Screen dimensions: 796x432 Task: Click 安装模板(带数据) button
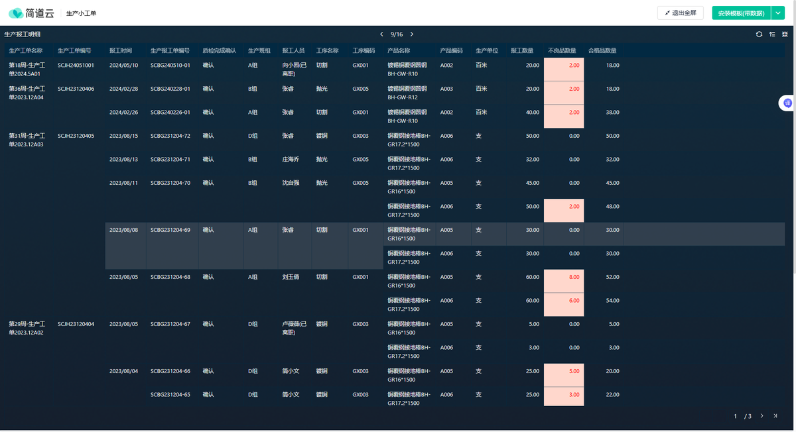(741, 13)
